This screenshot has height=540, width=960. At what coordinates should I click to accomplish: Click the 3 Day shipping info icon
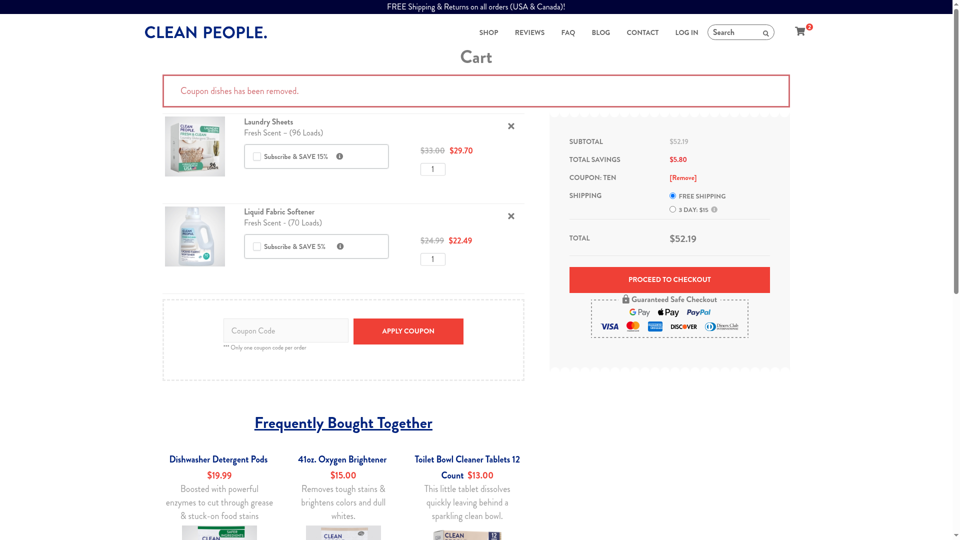[x=714, y=209]
